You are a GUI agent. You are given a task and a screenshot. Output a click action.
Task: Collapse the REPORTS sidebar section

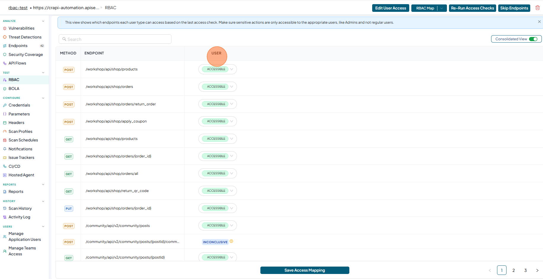pyautogui.click(x=43, y=185)
